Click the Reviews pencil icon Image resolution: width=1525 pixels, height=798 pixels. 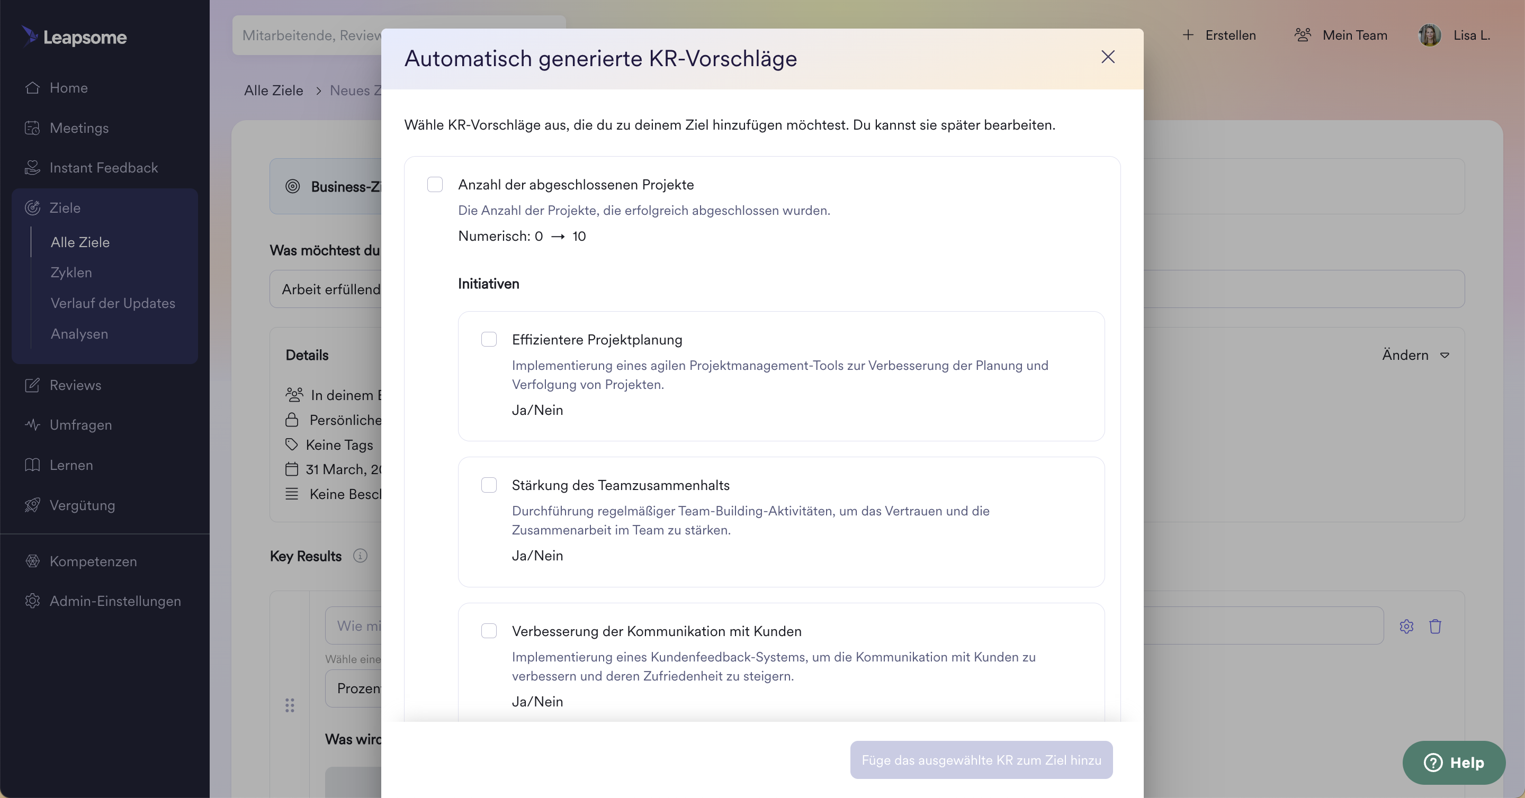(x=32, y=385)
